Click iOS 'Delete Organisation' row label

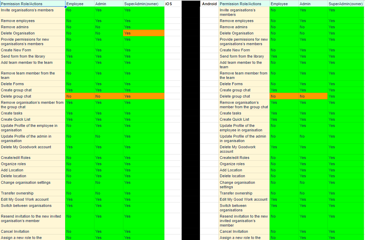tap(33, 33)
